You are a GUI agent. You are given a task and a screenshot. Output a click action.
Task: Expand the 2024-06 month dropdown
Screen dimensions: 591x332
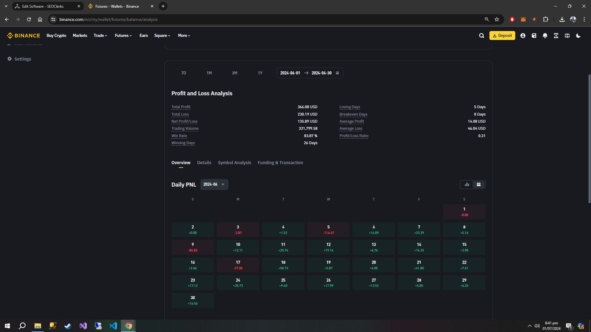[214, 184]
